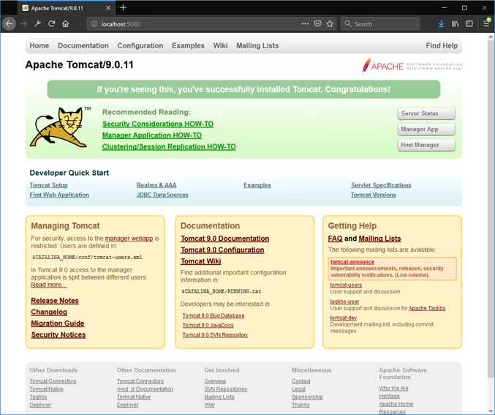Open the Wiki navigation item

coord(220,45)
